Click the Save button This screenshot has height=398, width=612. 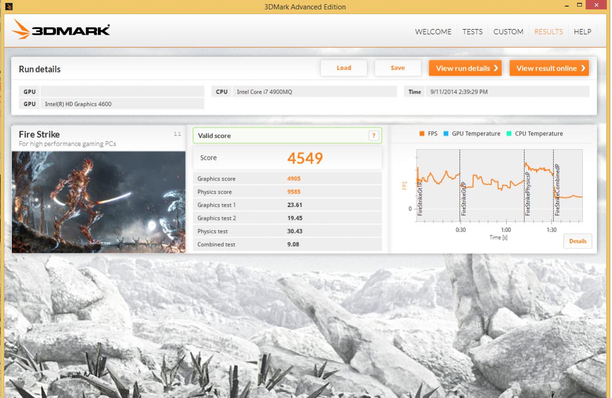pyautogui.click(x=398, y=68)
